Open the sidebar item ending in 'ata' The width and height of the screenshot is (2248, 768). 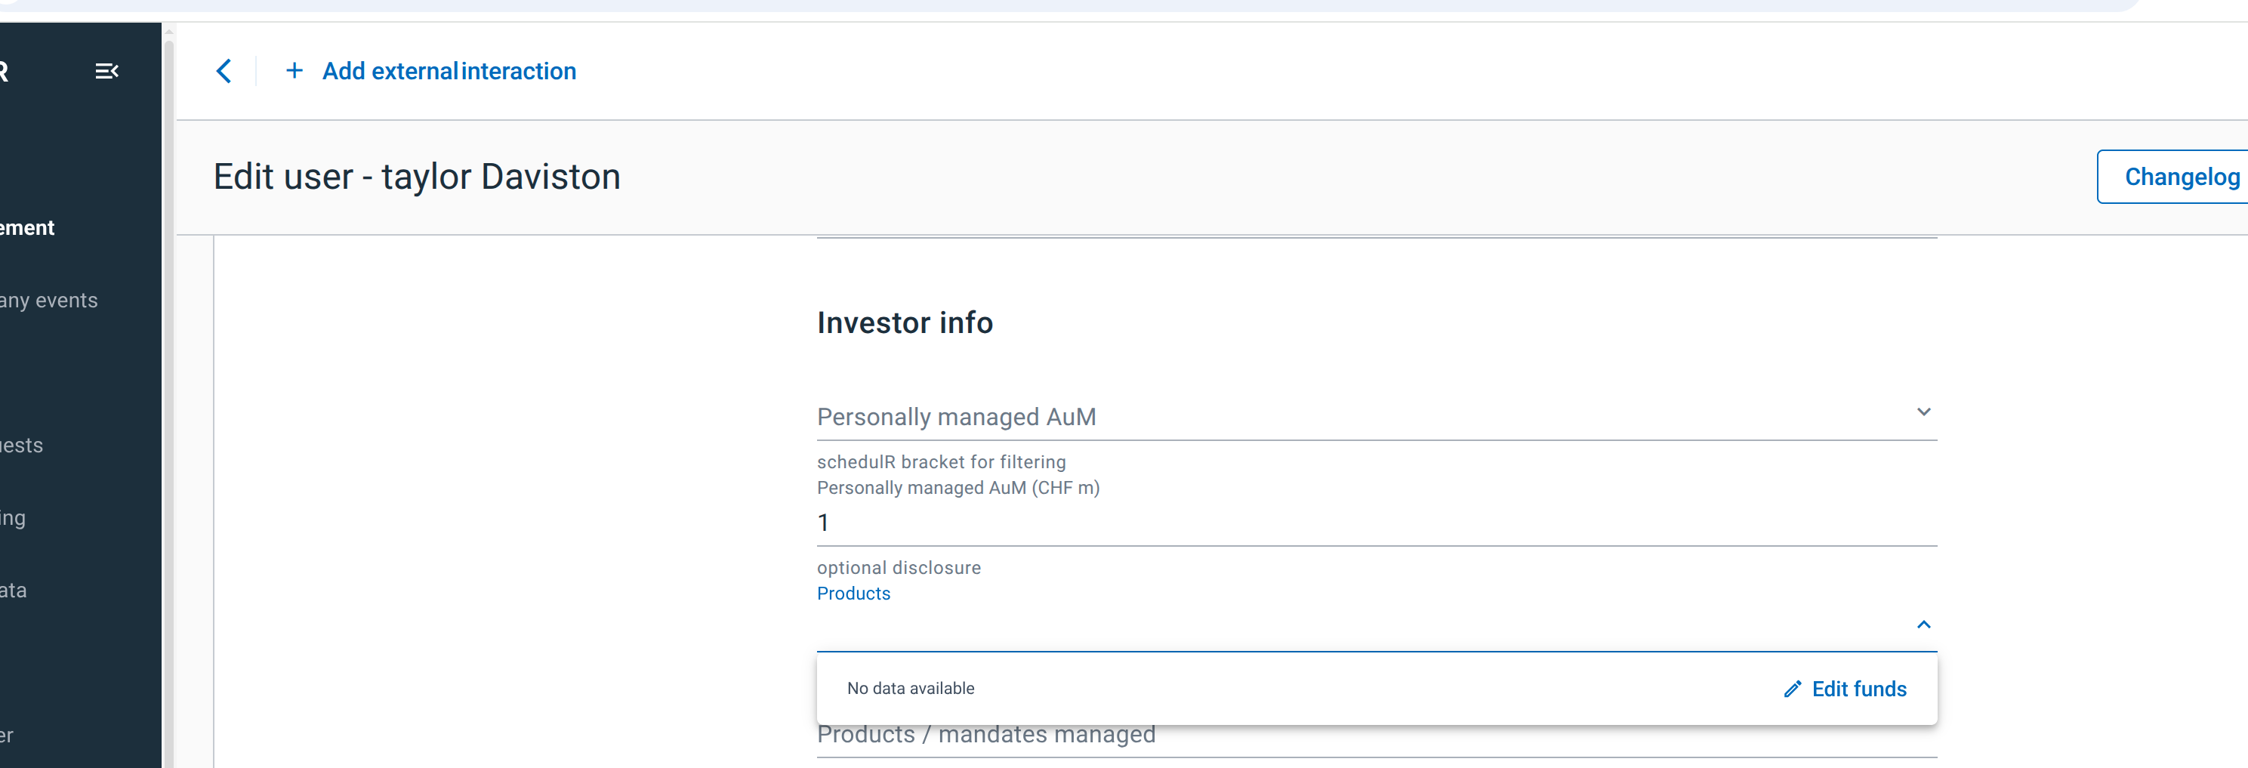[x=14, y=591]
